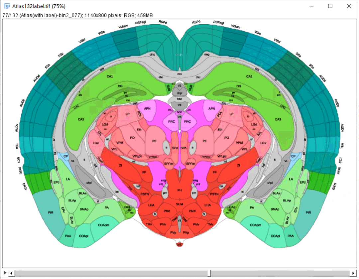Image resolution: width=359 pixels, height=279 pixels.
Task: Click the CA1 region in the left hemisphere
Action: tap(110, 76)
